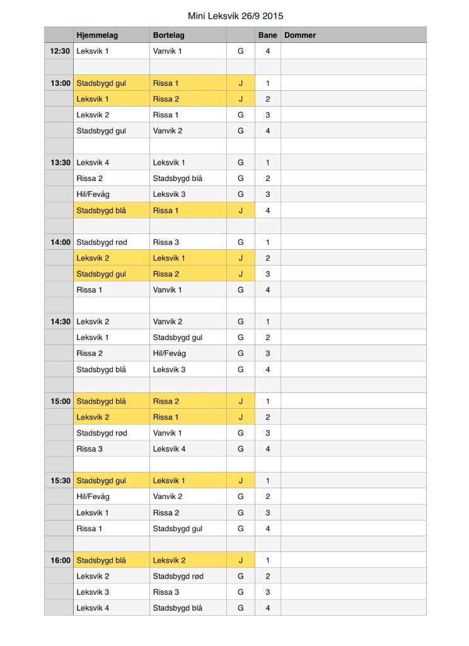Click the Stadsbygd rød away cell at 16:00
The width and height of the screenshot is (469, 646).
pos(188,577)
